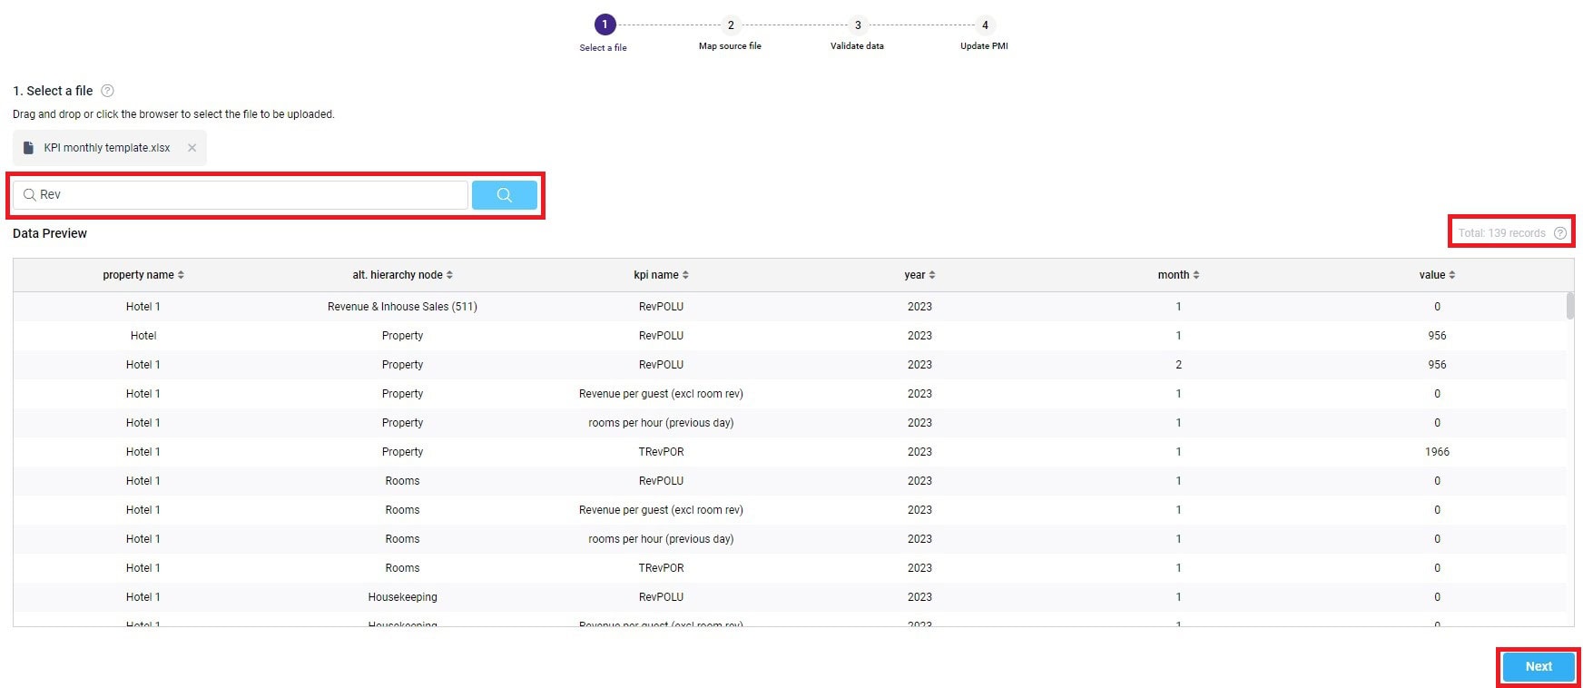Click Property row's rooms per hour cell
Viewport: 1583px width, 688px height.
[x=661, y=423]
